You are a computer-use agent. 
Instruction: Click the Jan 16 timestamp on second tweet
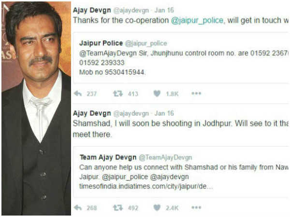(164, 113)
